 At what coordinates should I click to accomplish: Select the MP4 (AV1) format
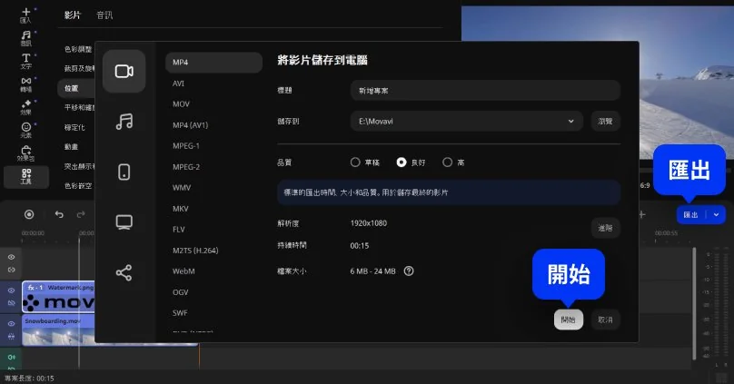pyautogui.click(x=190, y=125)
